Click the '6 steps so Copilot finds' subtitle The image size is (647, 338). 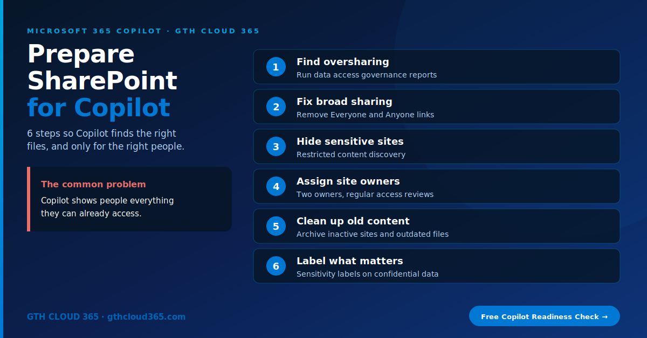point(106,140)
